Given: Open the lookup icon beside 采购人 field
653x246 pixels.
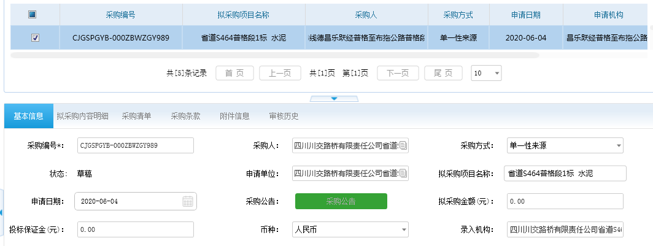Looking at the screenshot, I should point(403,145).
